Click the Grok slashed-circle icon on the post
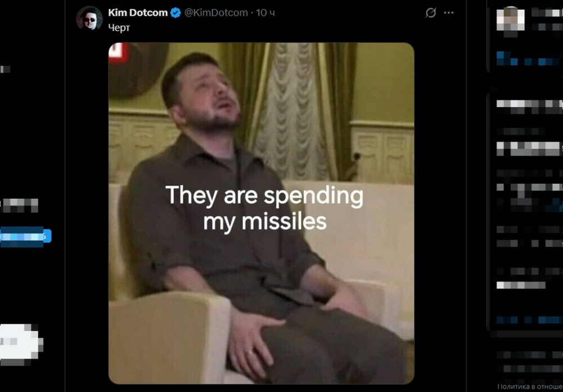The image size is (563, 392). point(431,13)
